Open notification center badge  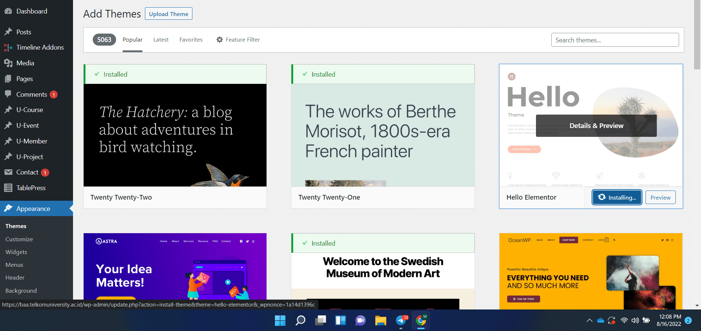[x=688, y=320]
